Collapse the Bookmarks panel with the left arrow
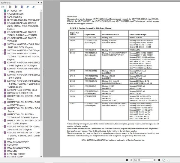180x163 pixels. click(x=41, y=2)
